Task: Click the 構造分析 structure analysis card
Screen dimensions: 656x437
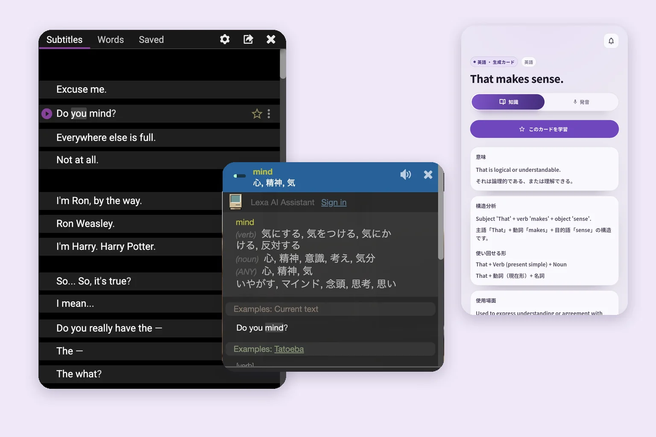Action: pyautogui.click(x=545, y=241)
